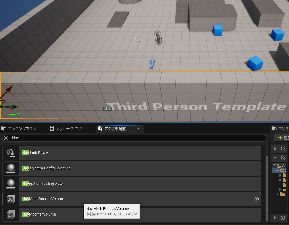The image size is (289, 225).
Task: Open the メッセージ ログ tab
Action: coord(66,129)
